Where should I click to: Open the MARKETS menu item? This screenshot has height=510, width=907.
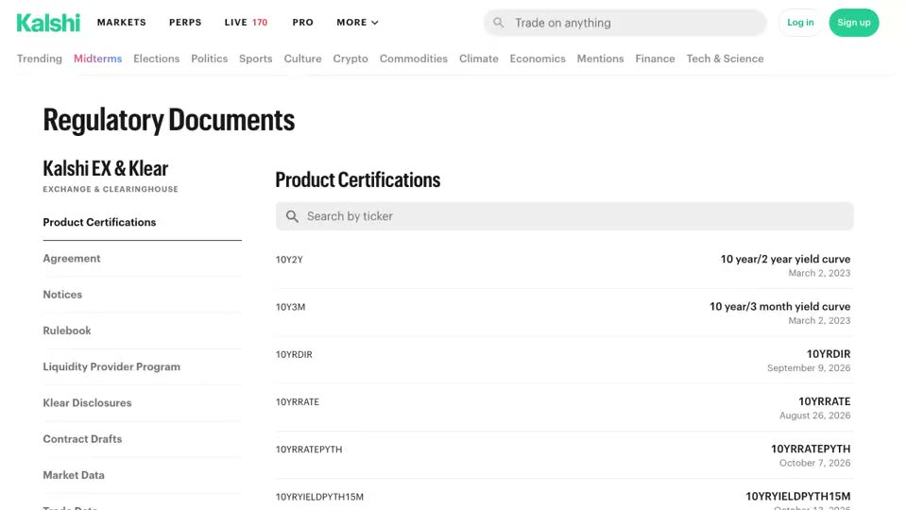click(x=122, y=23)
